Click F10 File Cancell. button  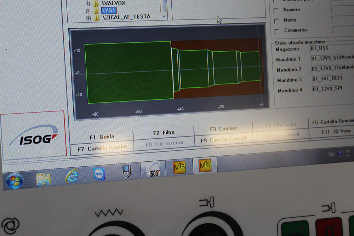tap(281, 135)
